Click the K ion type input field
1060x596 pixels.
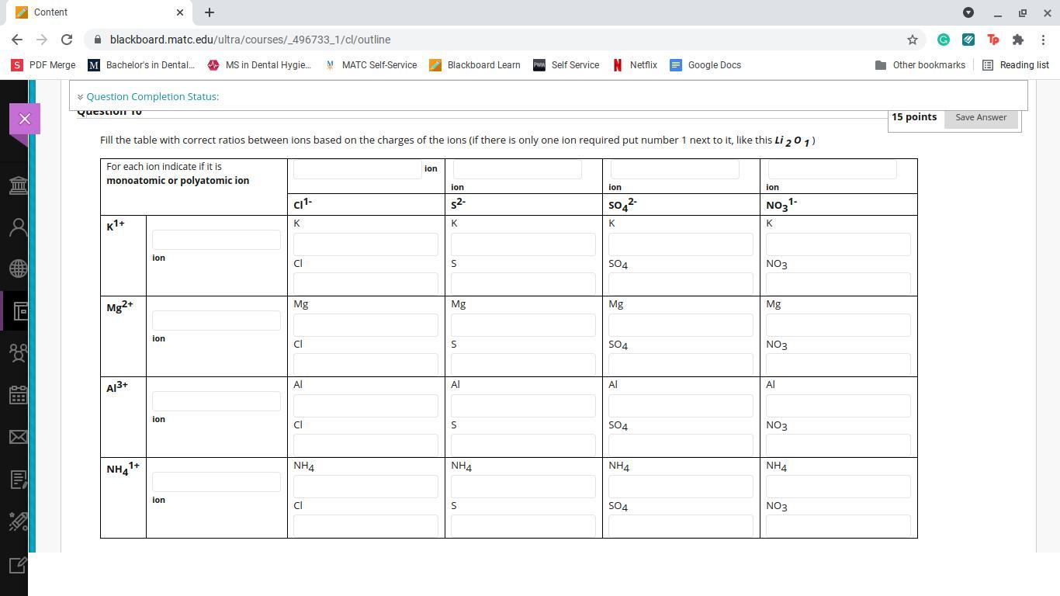(217, 240)
